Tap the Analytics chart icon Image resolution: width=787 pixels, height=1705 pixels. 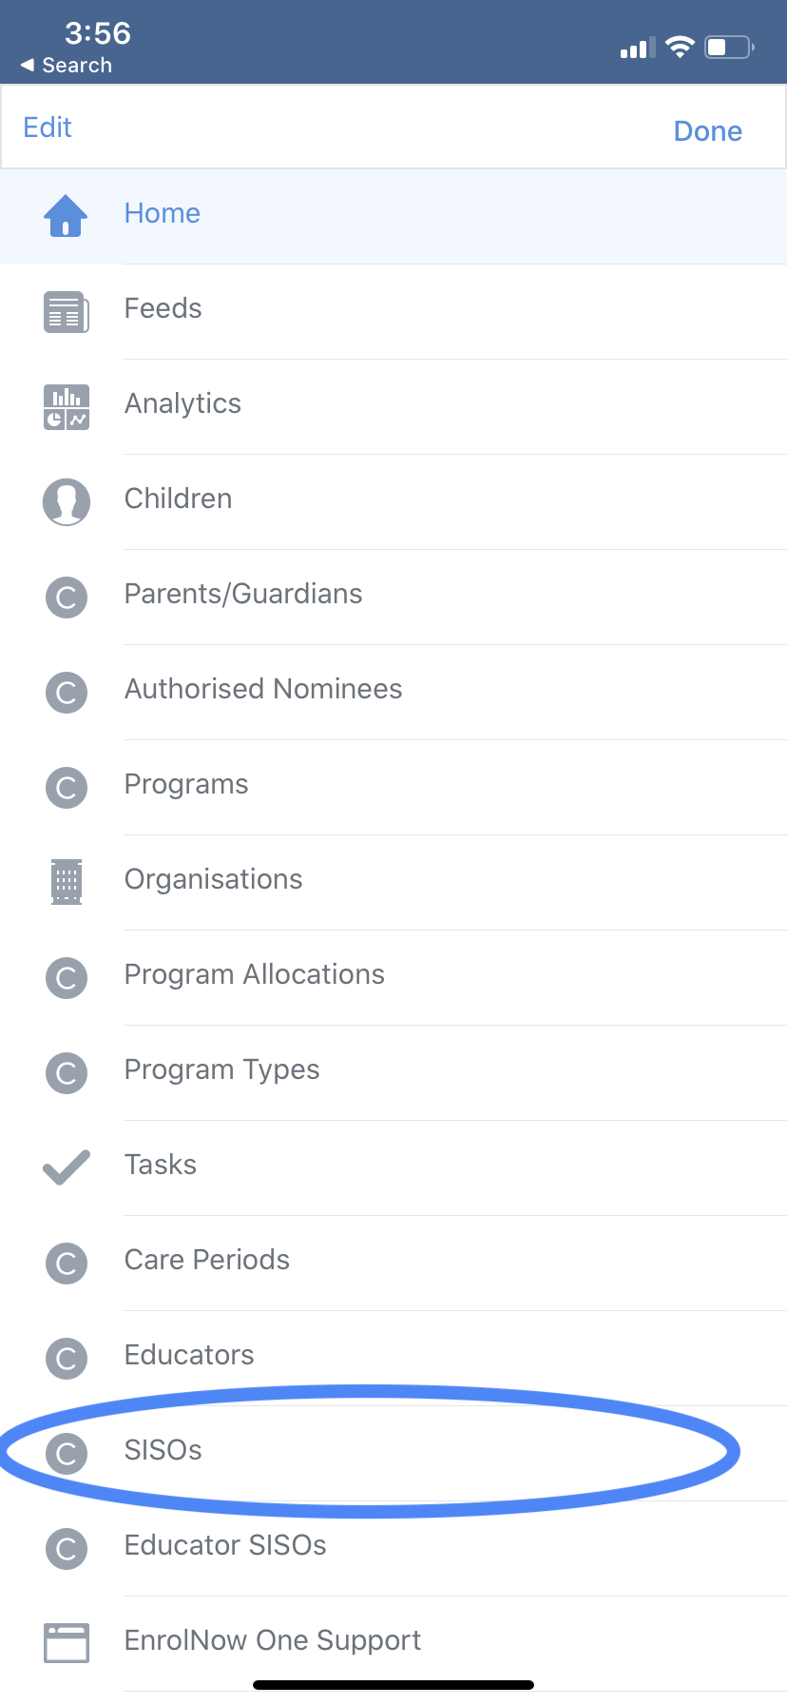[66, 406]
